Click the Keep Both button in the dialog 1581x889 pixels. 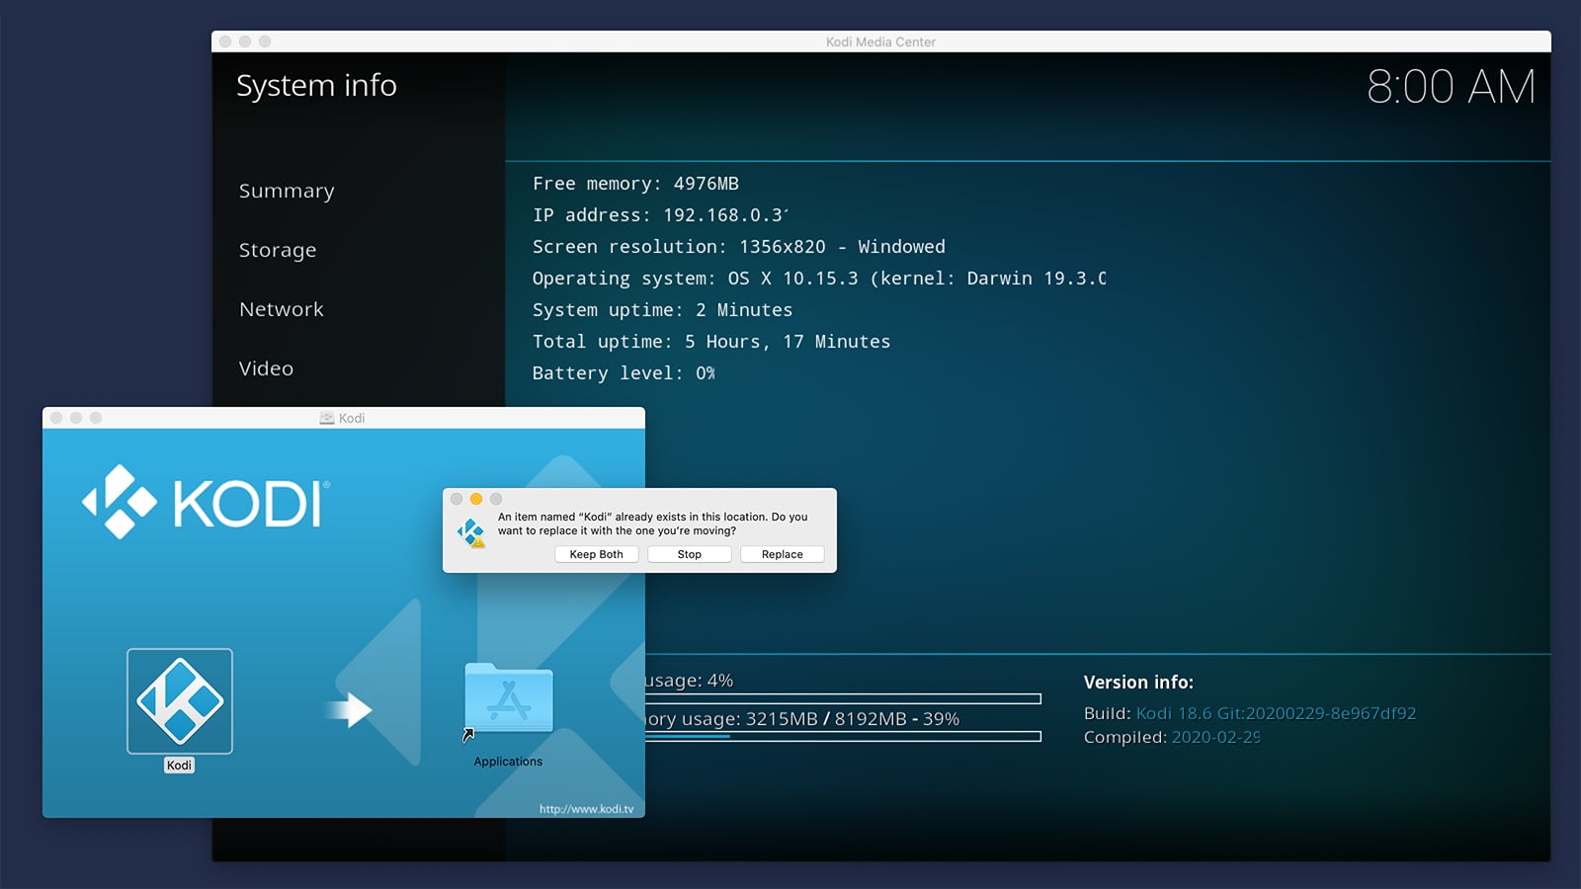click(596, 554)
